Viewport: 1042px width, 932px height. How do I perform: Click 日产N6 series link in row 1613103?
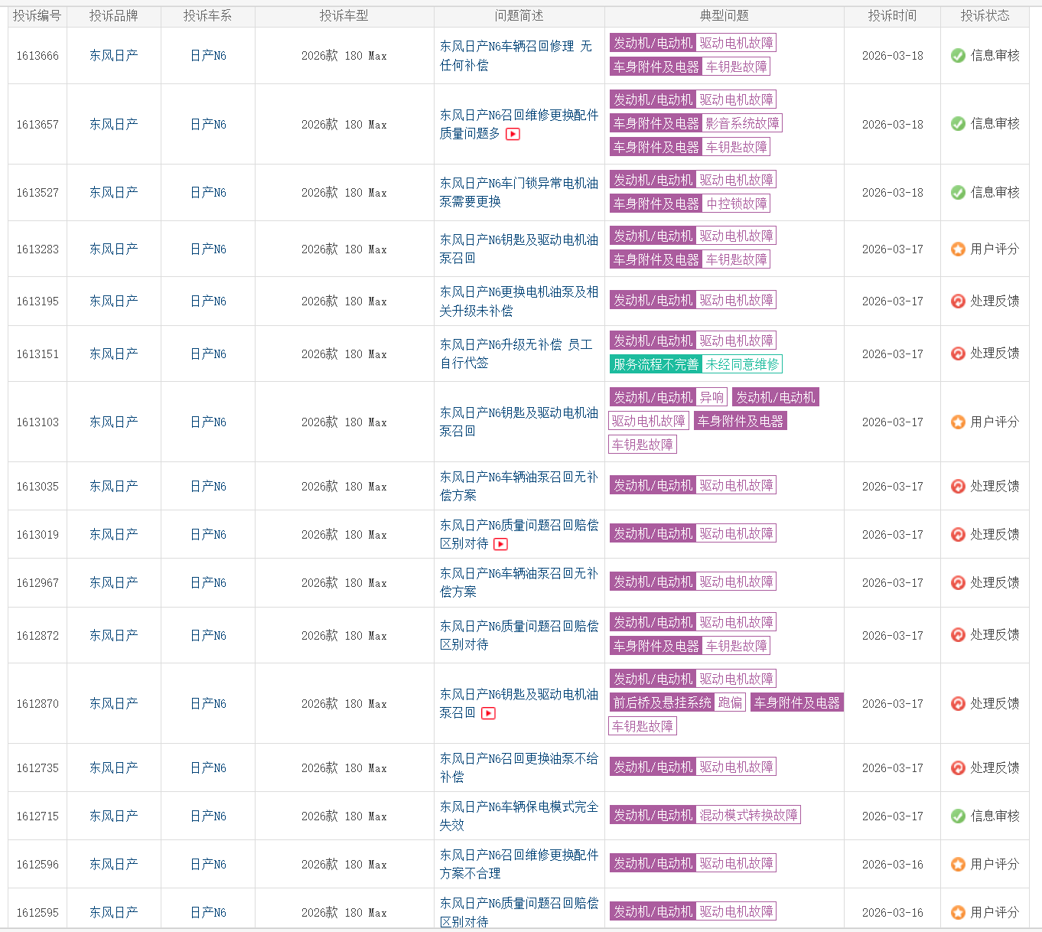(x=208, y=422)
